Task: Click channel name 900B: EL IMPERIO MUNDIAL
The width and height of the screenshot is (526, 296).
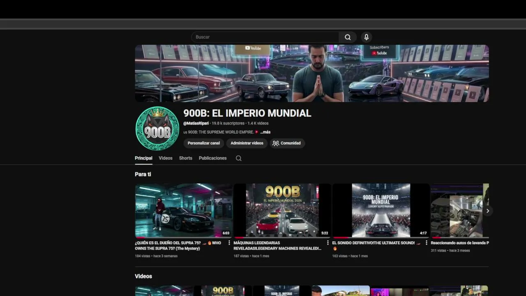Action: click(x=247, y=113)
